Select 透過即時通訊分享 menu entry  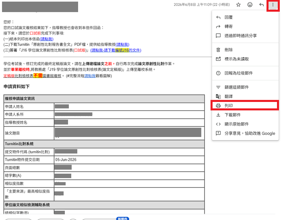(245, 36)
